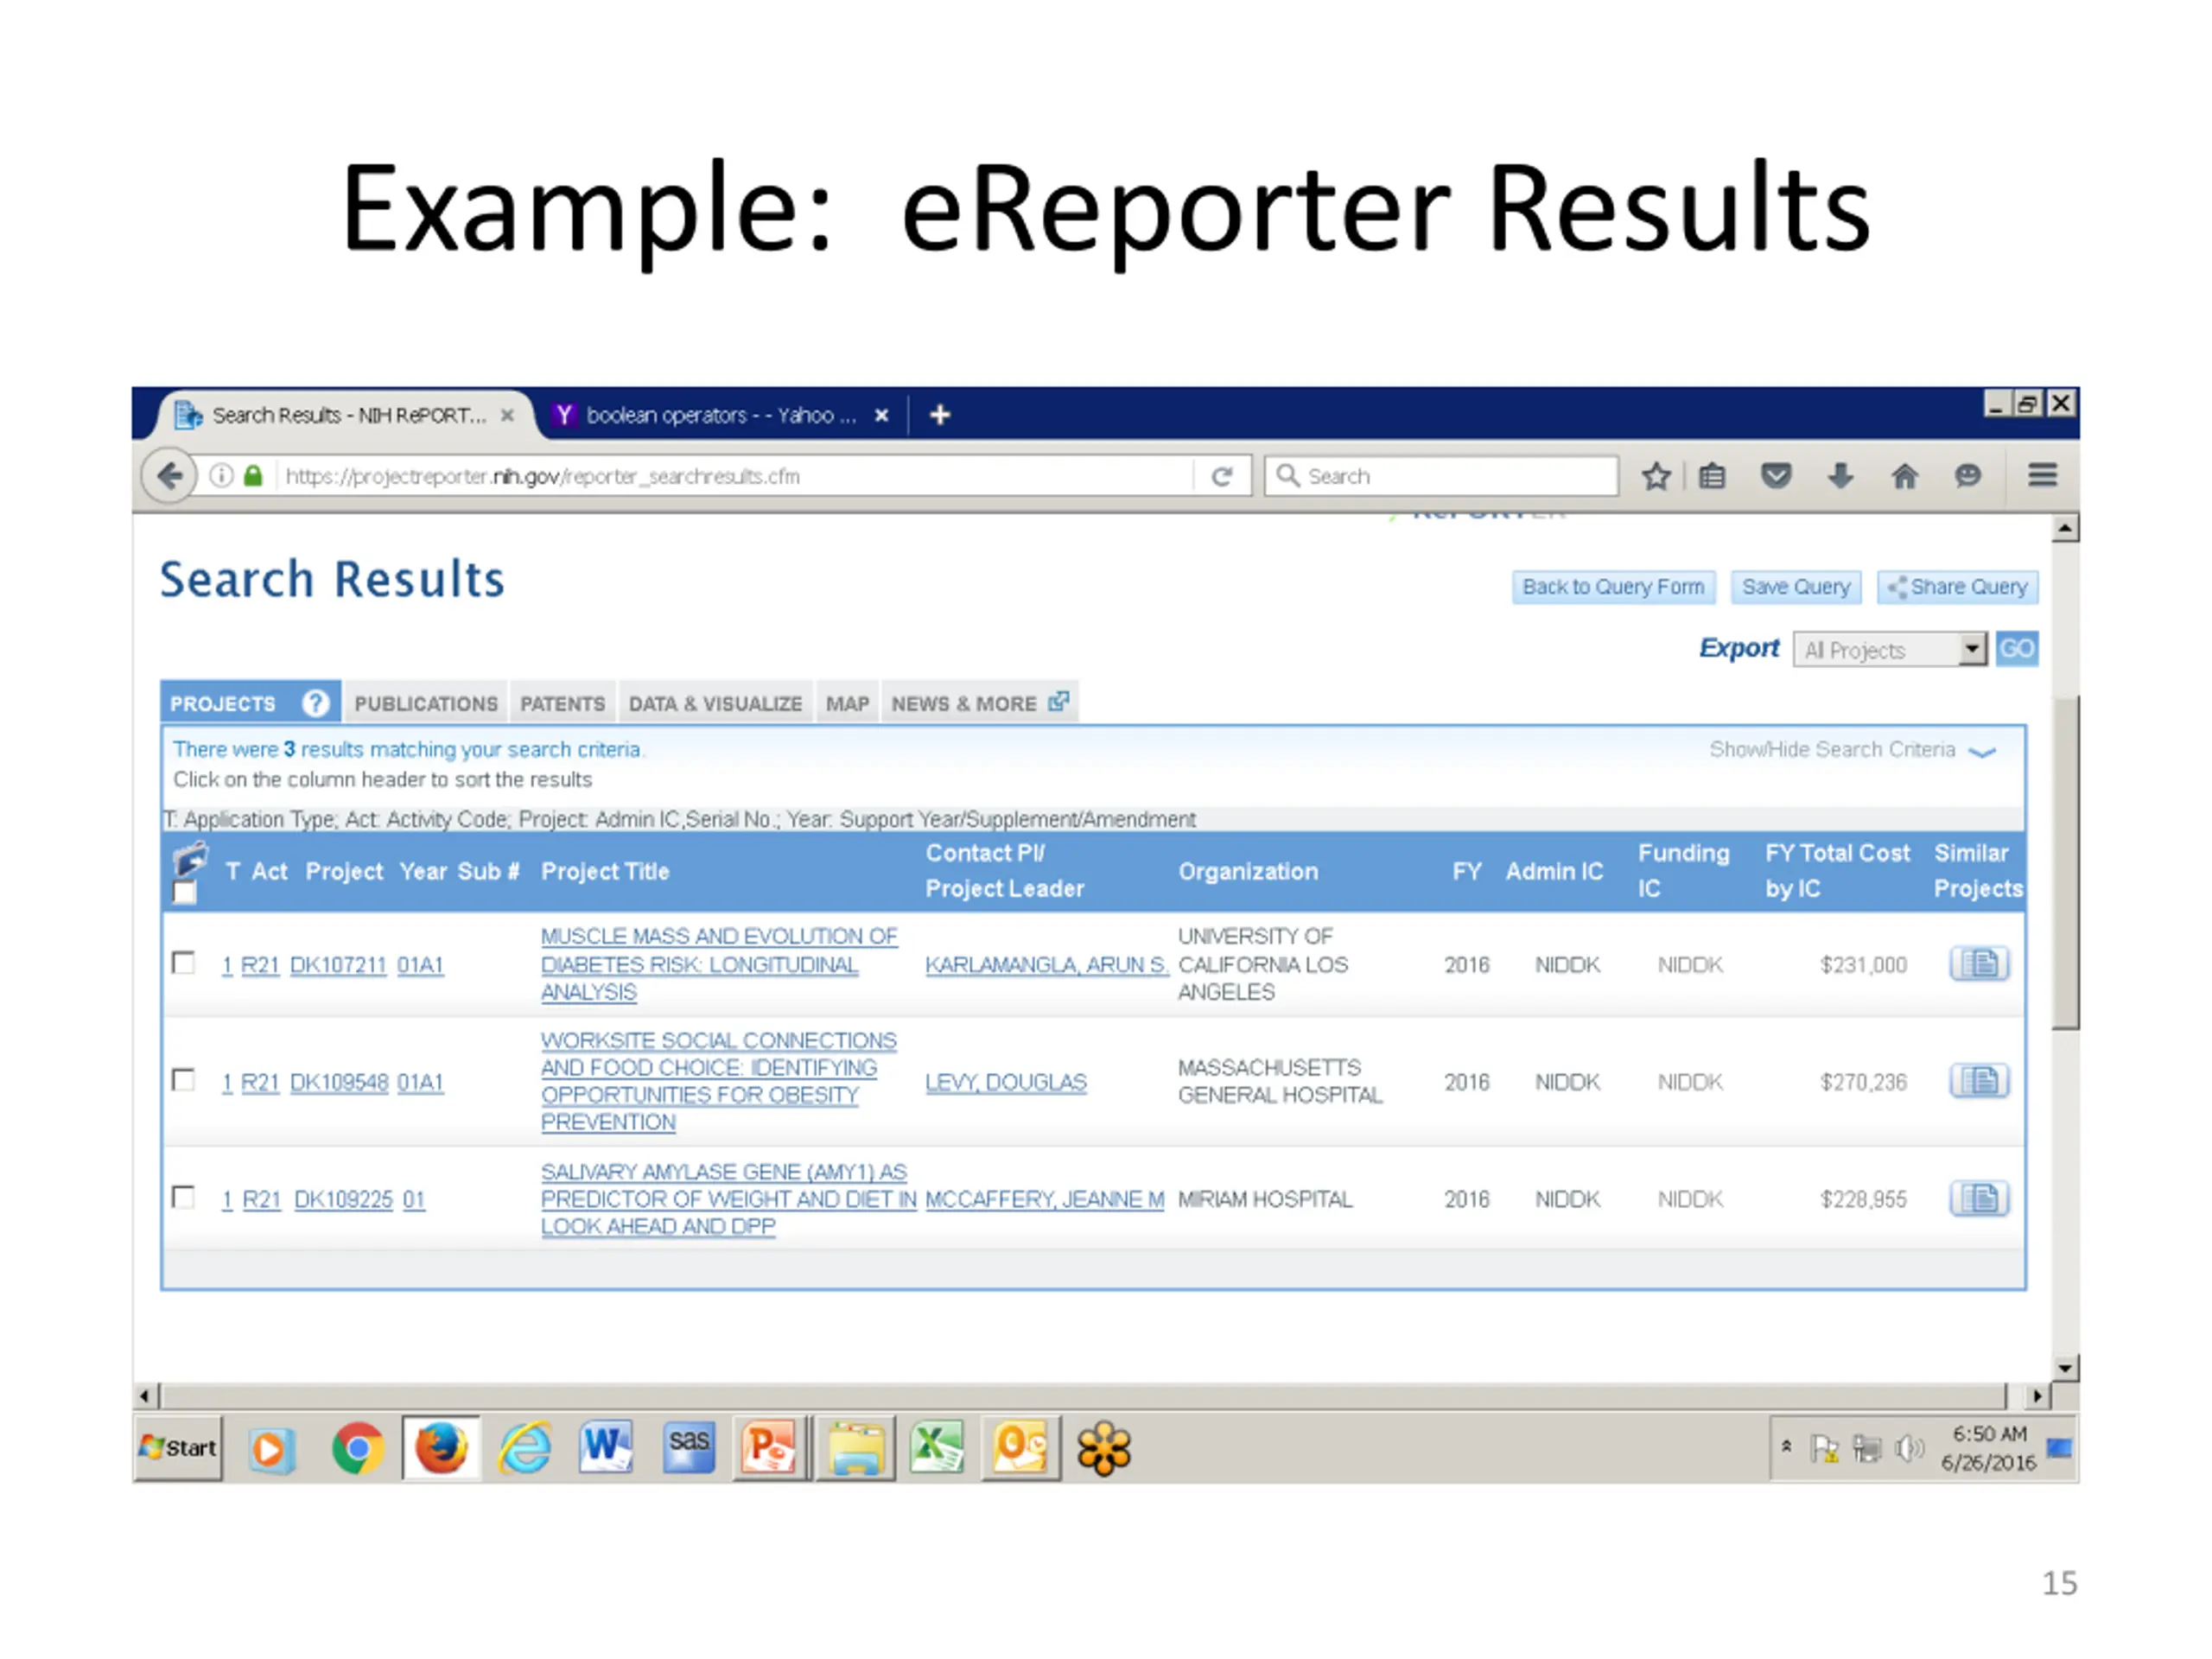Viewport: 2212px width, 1659px height.
Task: Open the bookmarks list clipboard icon
Action: 1712,476
